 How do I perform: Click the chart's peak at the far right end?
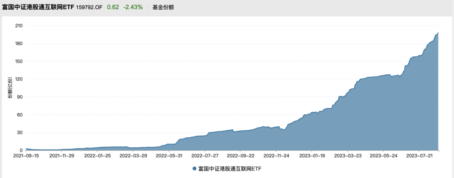click(x=438, y=33)
